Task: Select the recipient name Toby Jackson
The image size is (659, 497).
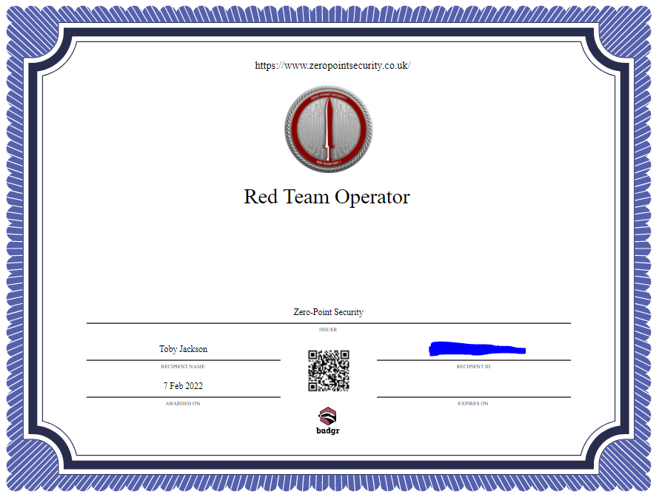Action: pos(184,349)
